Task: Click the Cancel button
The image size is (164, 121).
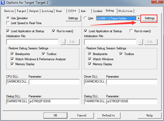Action: tap(82, 115)
